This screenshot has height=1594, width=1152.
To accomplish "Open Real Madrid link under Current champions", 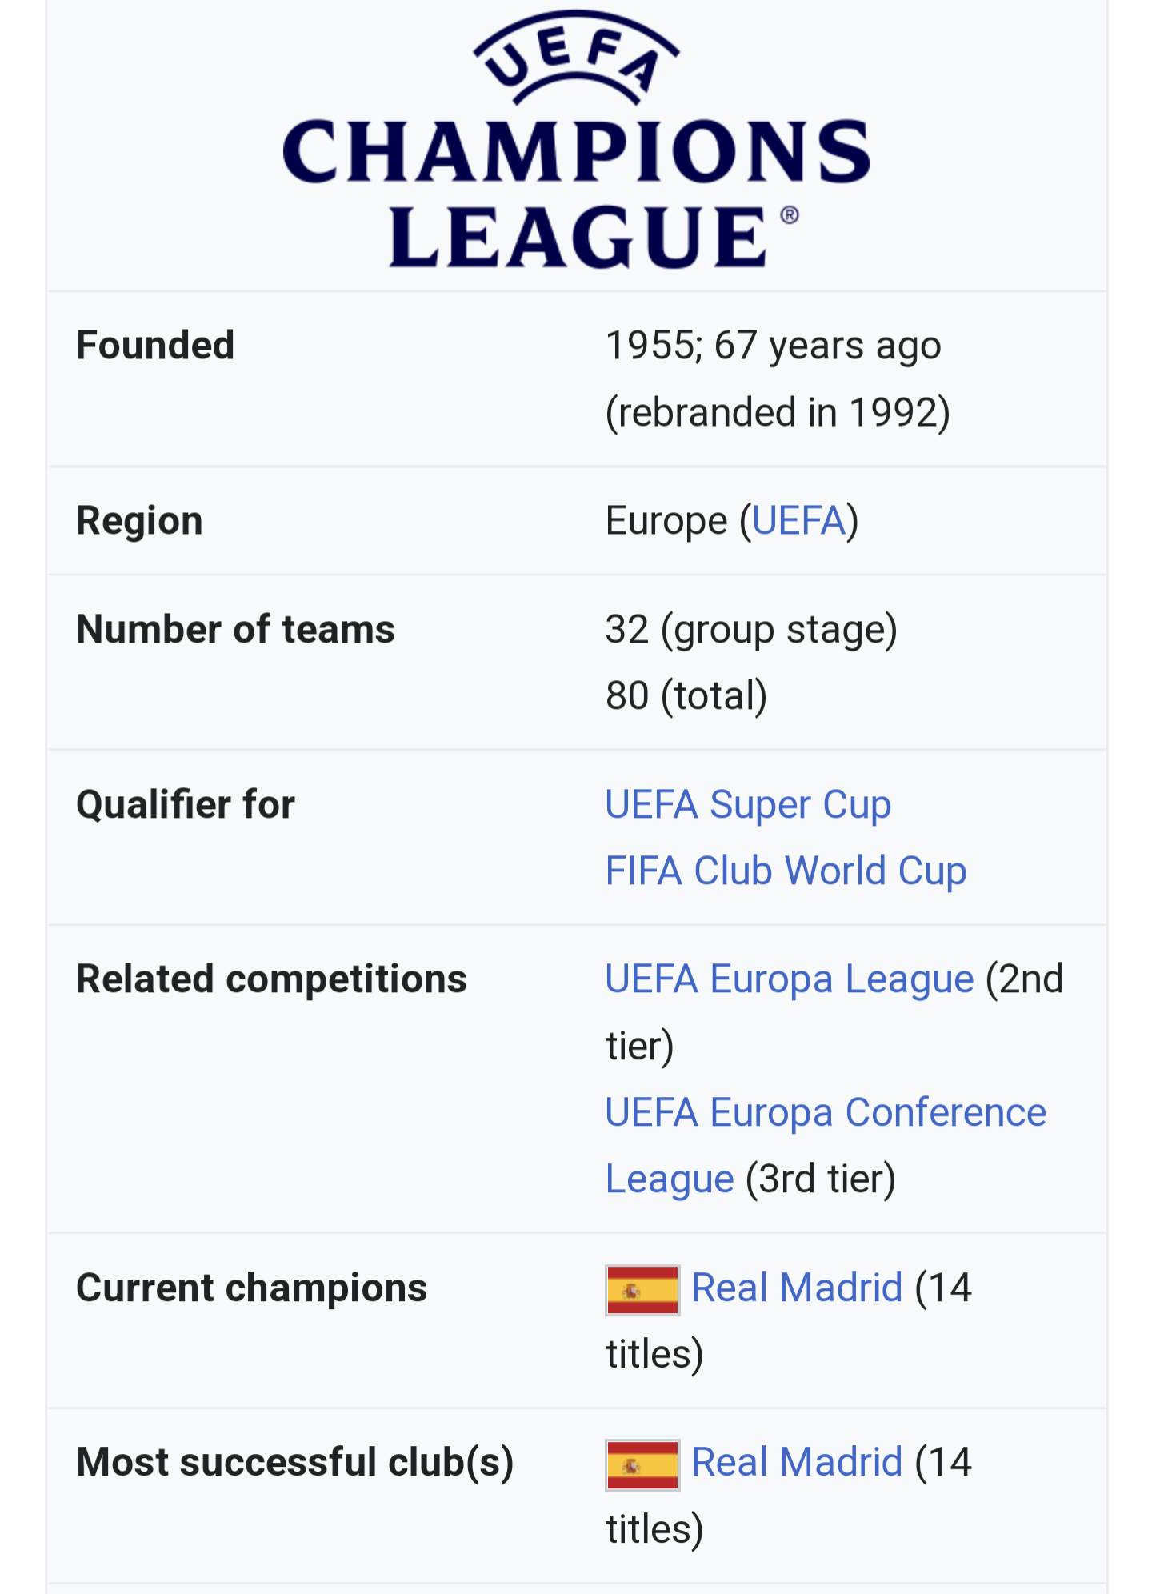I will (x=797, y=1288).
